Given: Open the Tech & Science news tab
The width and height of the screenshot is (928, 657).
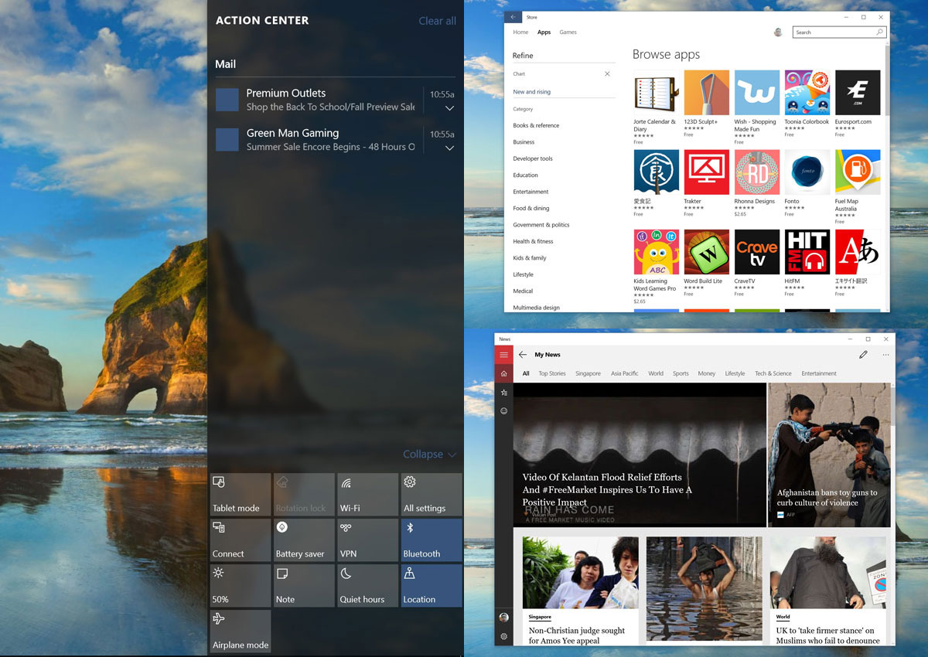Looking at the screenshot, I should coord(773,373).
